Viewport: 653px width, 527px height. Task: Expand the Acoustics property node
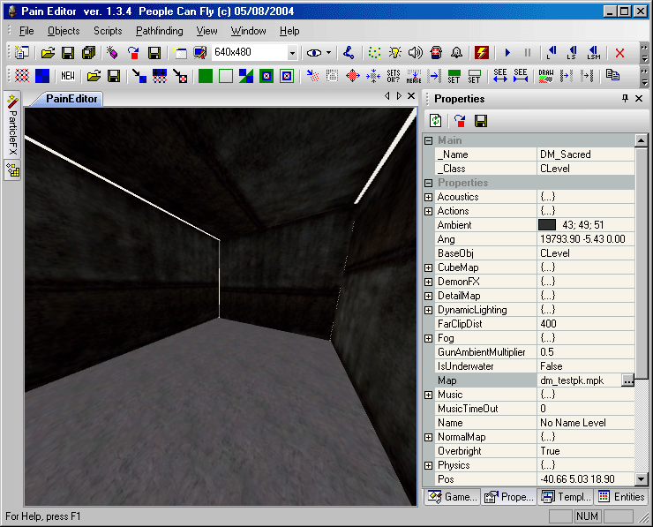(429, 197)
